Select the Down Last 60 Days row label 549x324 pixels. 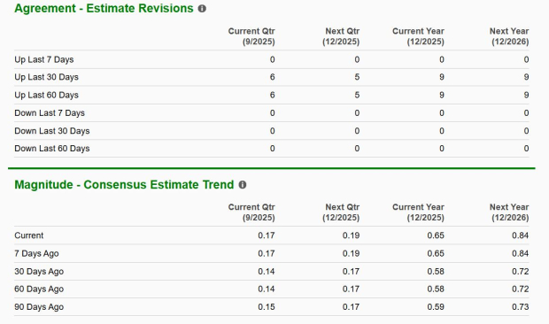[52, 149]
